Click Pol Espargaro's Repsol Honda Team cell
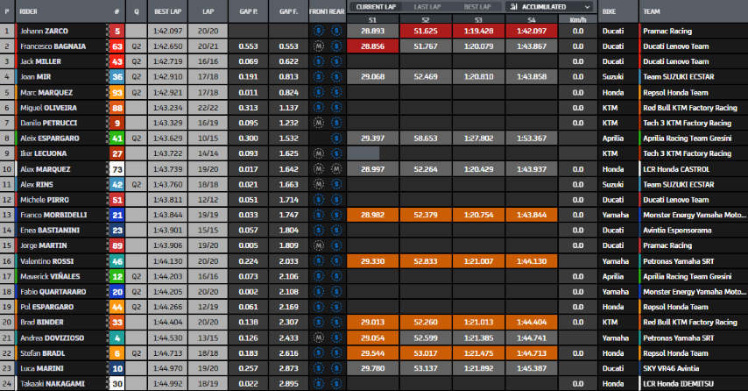Screen dimensions: 748x391 pos(674,307)
